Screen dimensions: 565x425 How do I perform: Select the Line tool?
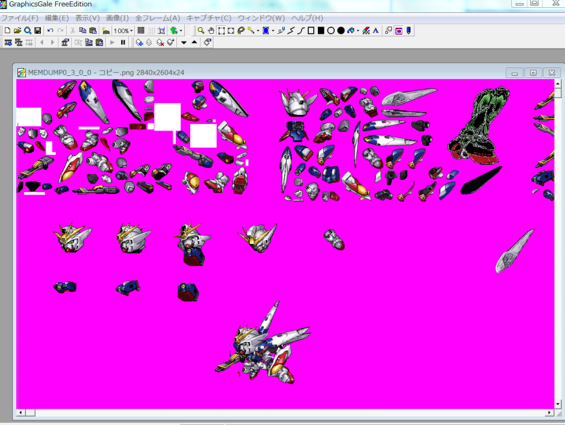tap(291, 30)
